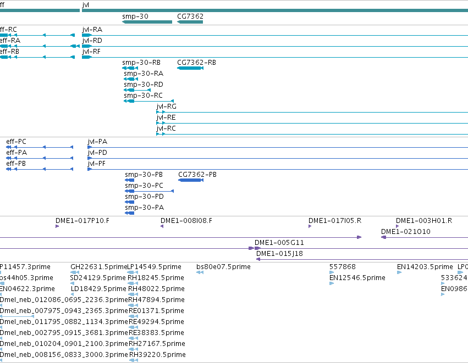This screenshot has height=363, width=468.
Task: Click EST EN14203.5prime
Action: 399,272
